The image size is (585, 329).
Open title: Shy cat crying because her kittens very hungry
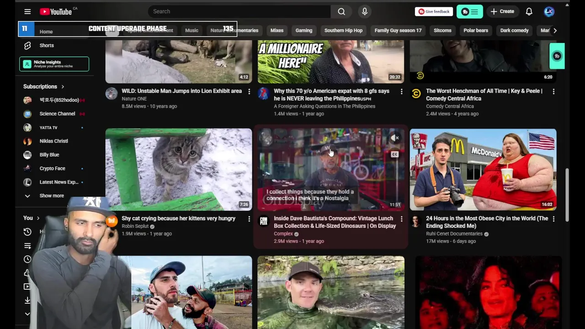click(x=179, y=218)
